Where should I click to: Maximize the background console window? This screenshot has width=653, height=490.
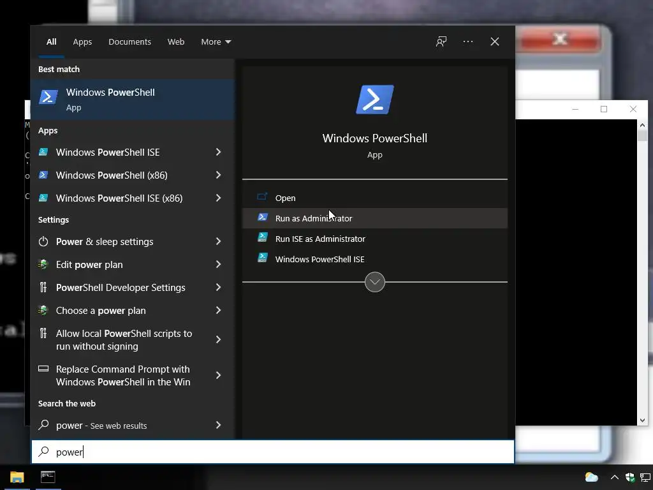pyautogui.click(x=604, y=109)
